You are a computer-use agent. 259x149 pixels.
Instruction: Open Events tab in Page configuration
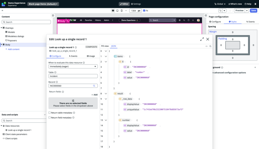[250, 21]
